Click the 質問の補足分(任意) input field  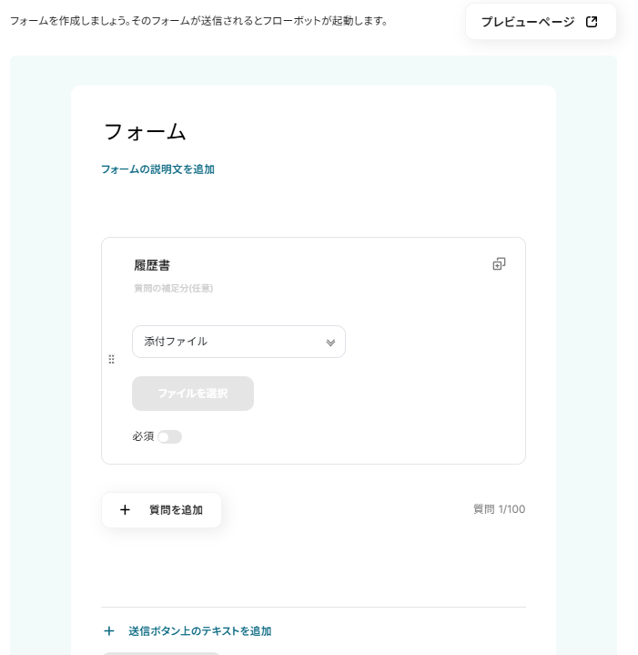coord(174,288)
